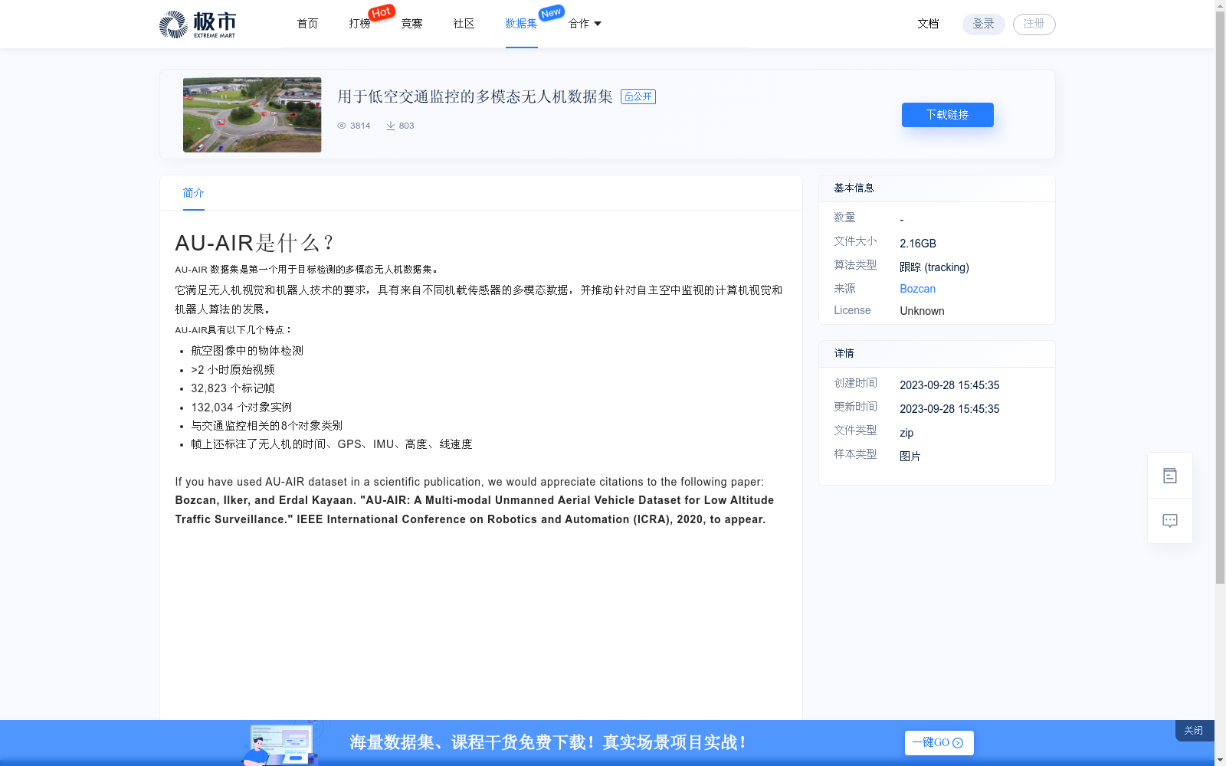The height and width of the screenshot is (766, 1226).
Task: Click the 公开 public badge
Action: pyautogui.click(x=638, y=97)
